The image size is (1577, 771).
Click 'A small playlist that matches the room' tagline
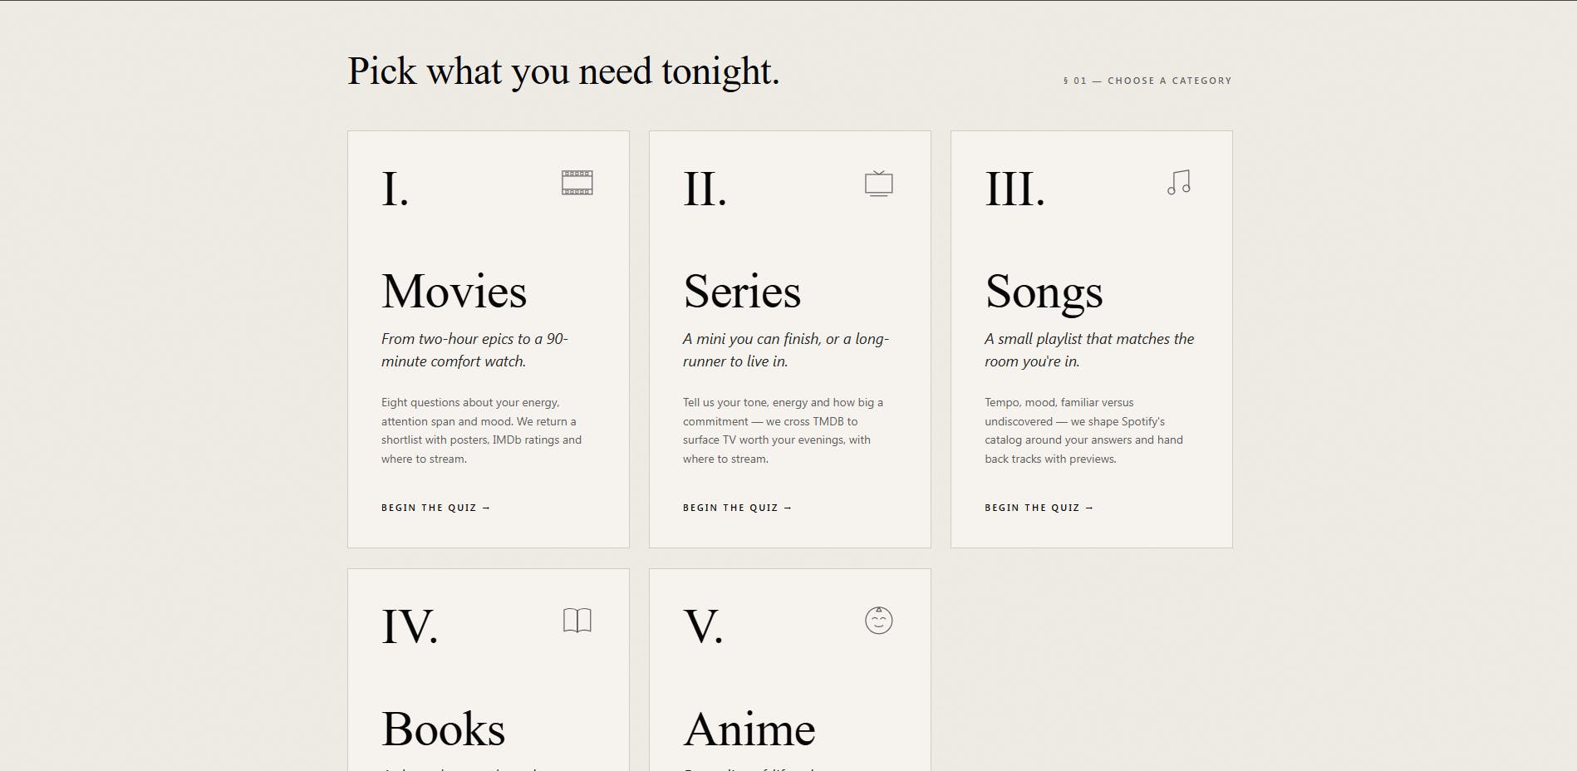1089,350
